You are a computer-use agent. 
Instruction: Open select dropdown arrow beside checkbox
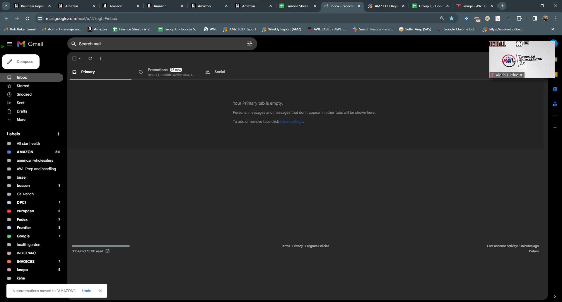coord(80,58)
